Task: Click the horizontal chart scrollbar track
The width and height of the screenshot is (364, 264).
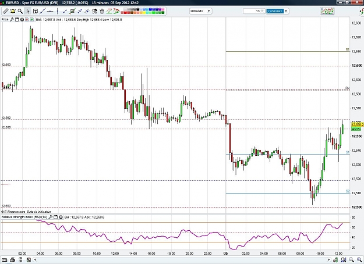Action: pos(182,259)
